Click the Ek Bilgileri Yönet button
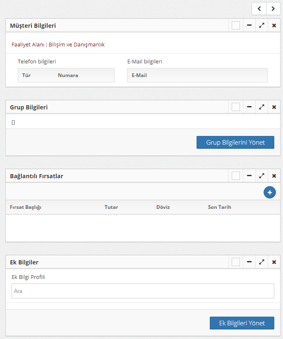This screenshot has height=339, width=283. pyautogui.click(x=242, y=323)
